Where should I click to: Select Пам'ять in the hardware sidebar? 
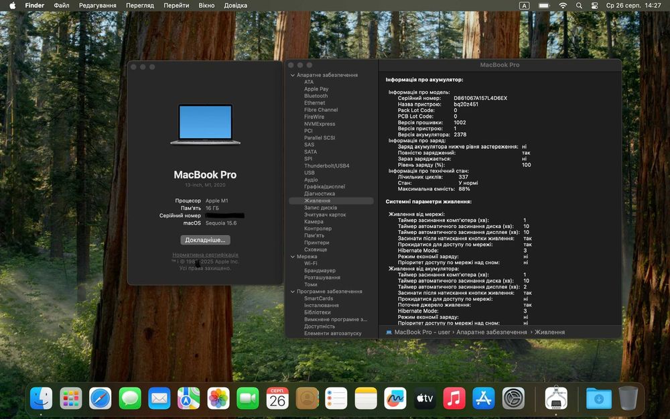(314, 235)
